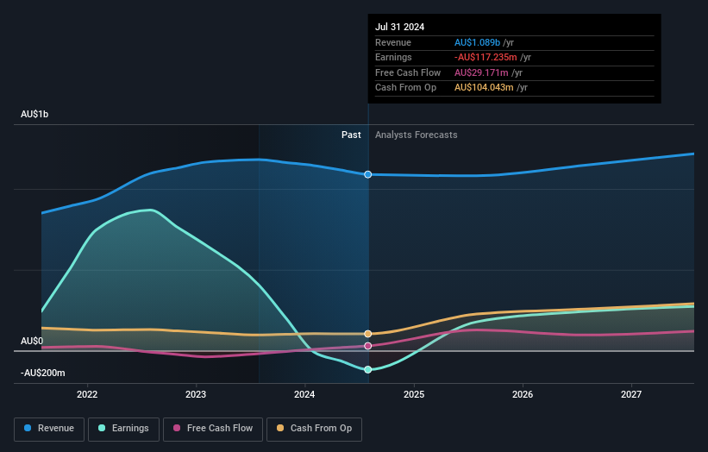This screenshot has height=452, width=708.
Task: Toggle the Free Cash Flow legend series
Action: [x=213, y=429]
